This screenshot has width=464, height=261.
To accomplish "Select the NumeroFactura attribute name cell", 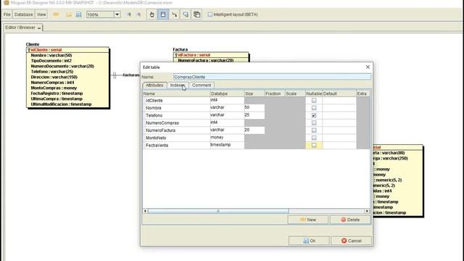I will pyautogui.click(x=176, y=130).
